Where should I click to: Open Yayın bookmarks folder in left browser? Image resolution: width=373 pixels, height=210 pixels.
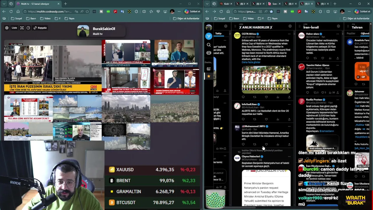click(69, 18)
